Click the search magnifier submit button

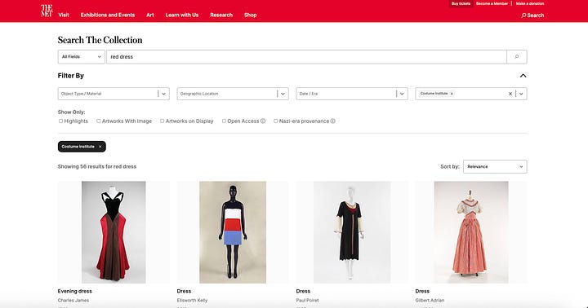click(516, 57)
